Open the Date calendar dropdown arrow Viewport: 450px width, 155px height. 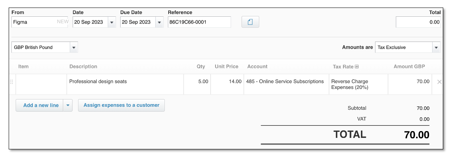(x=112, y=22)
